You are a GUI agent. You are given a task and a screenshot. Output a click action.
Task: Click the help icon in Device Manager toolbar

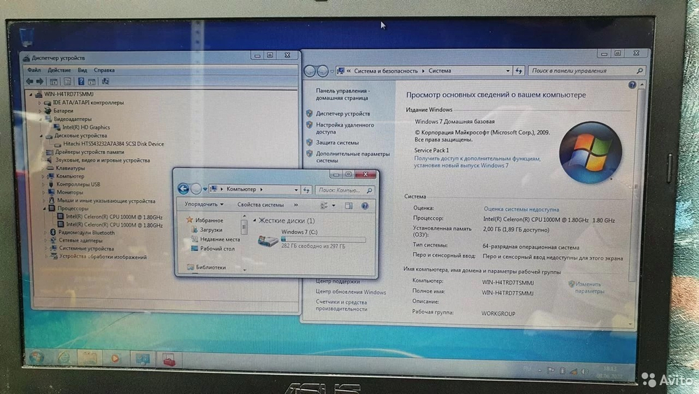81,82
